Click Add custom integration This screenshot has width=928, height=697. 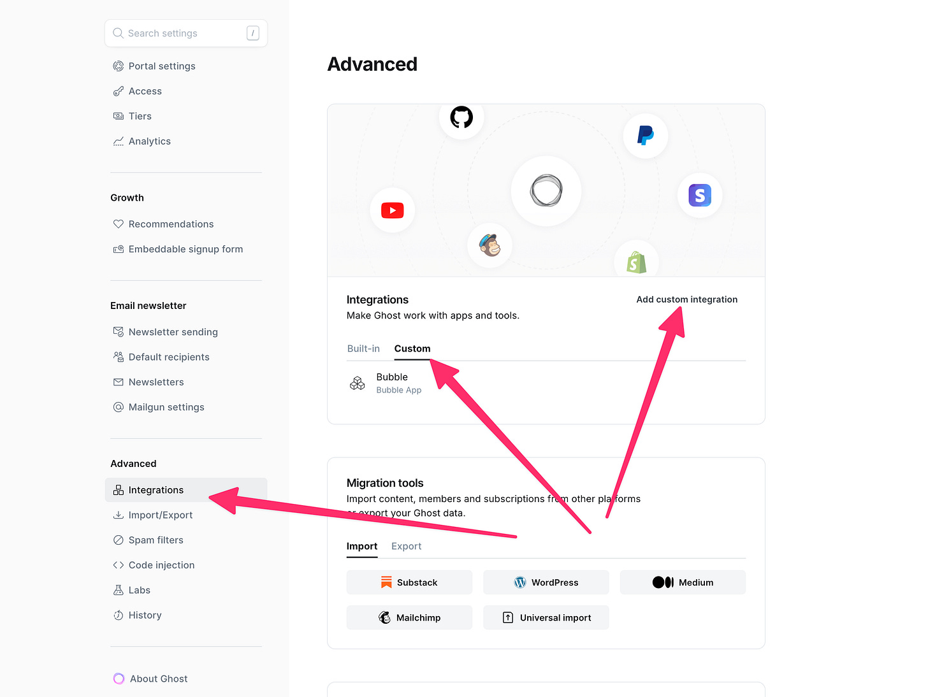[687, 299]
